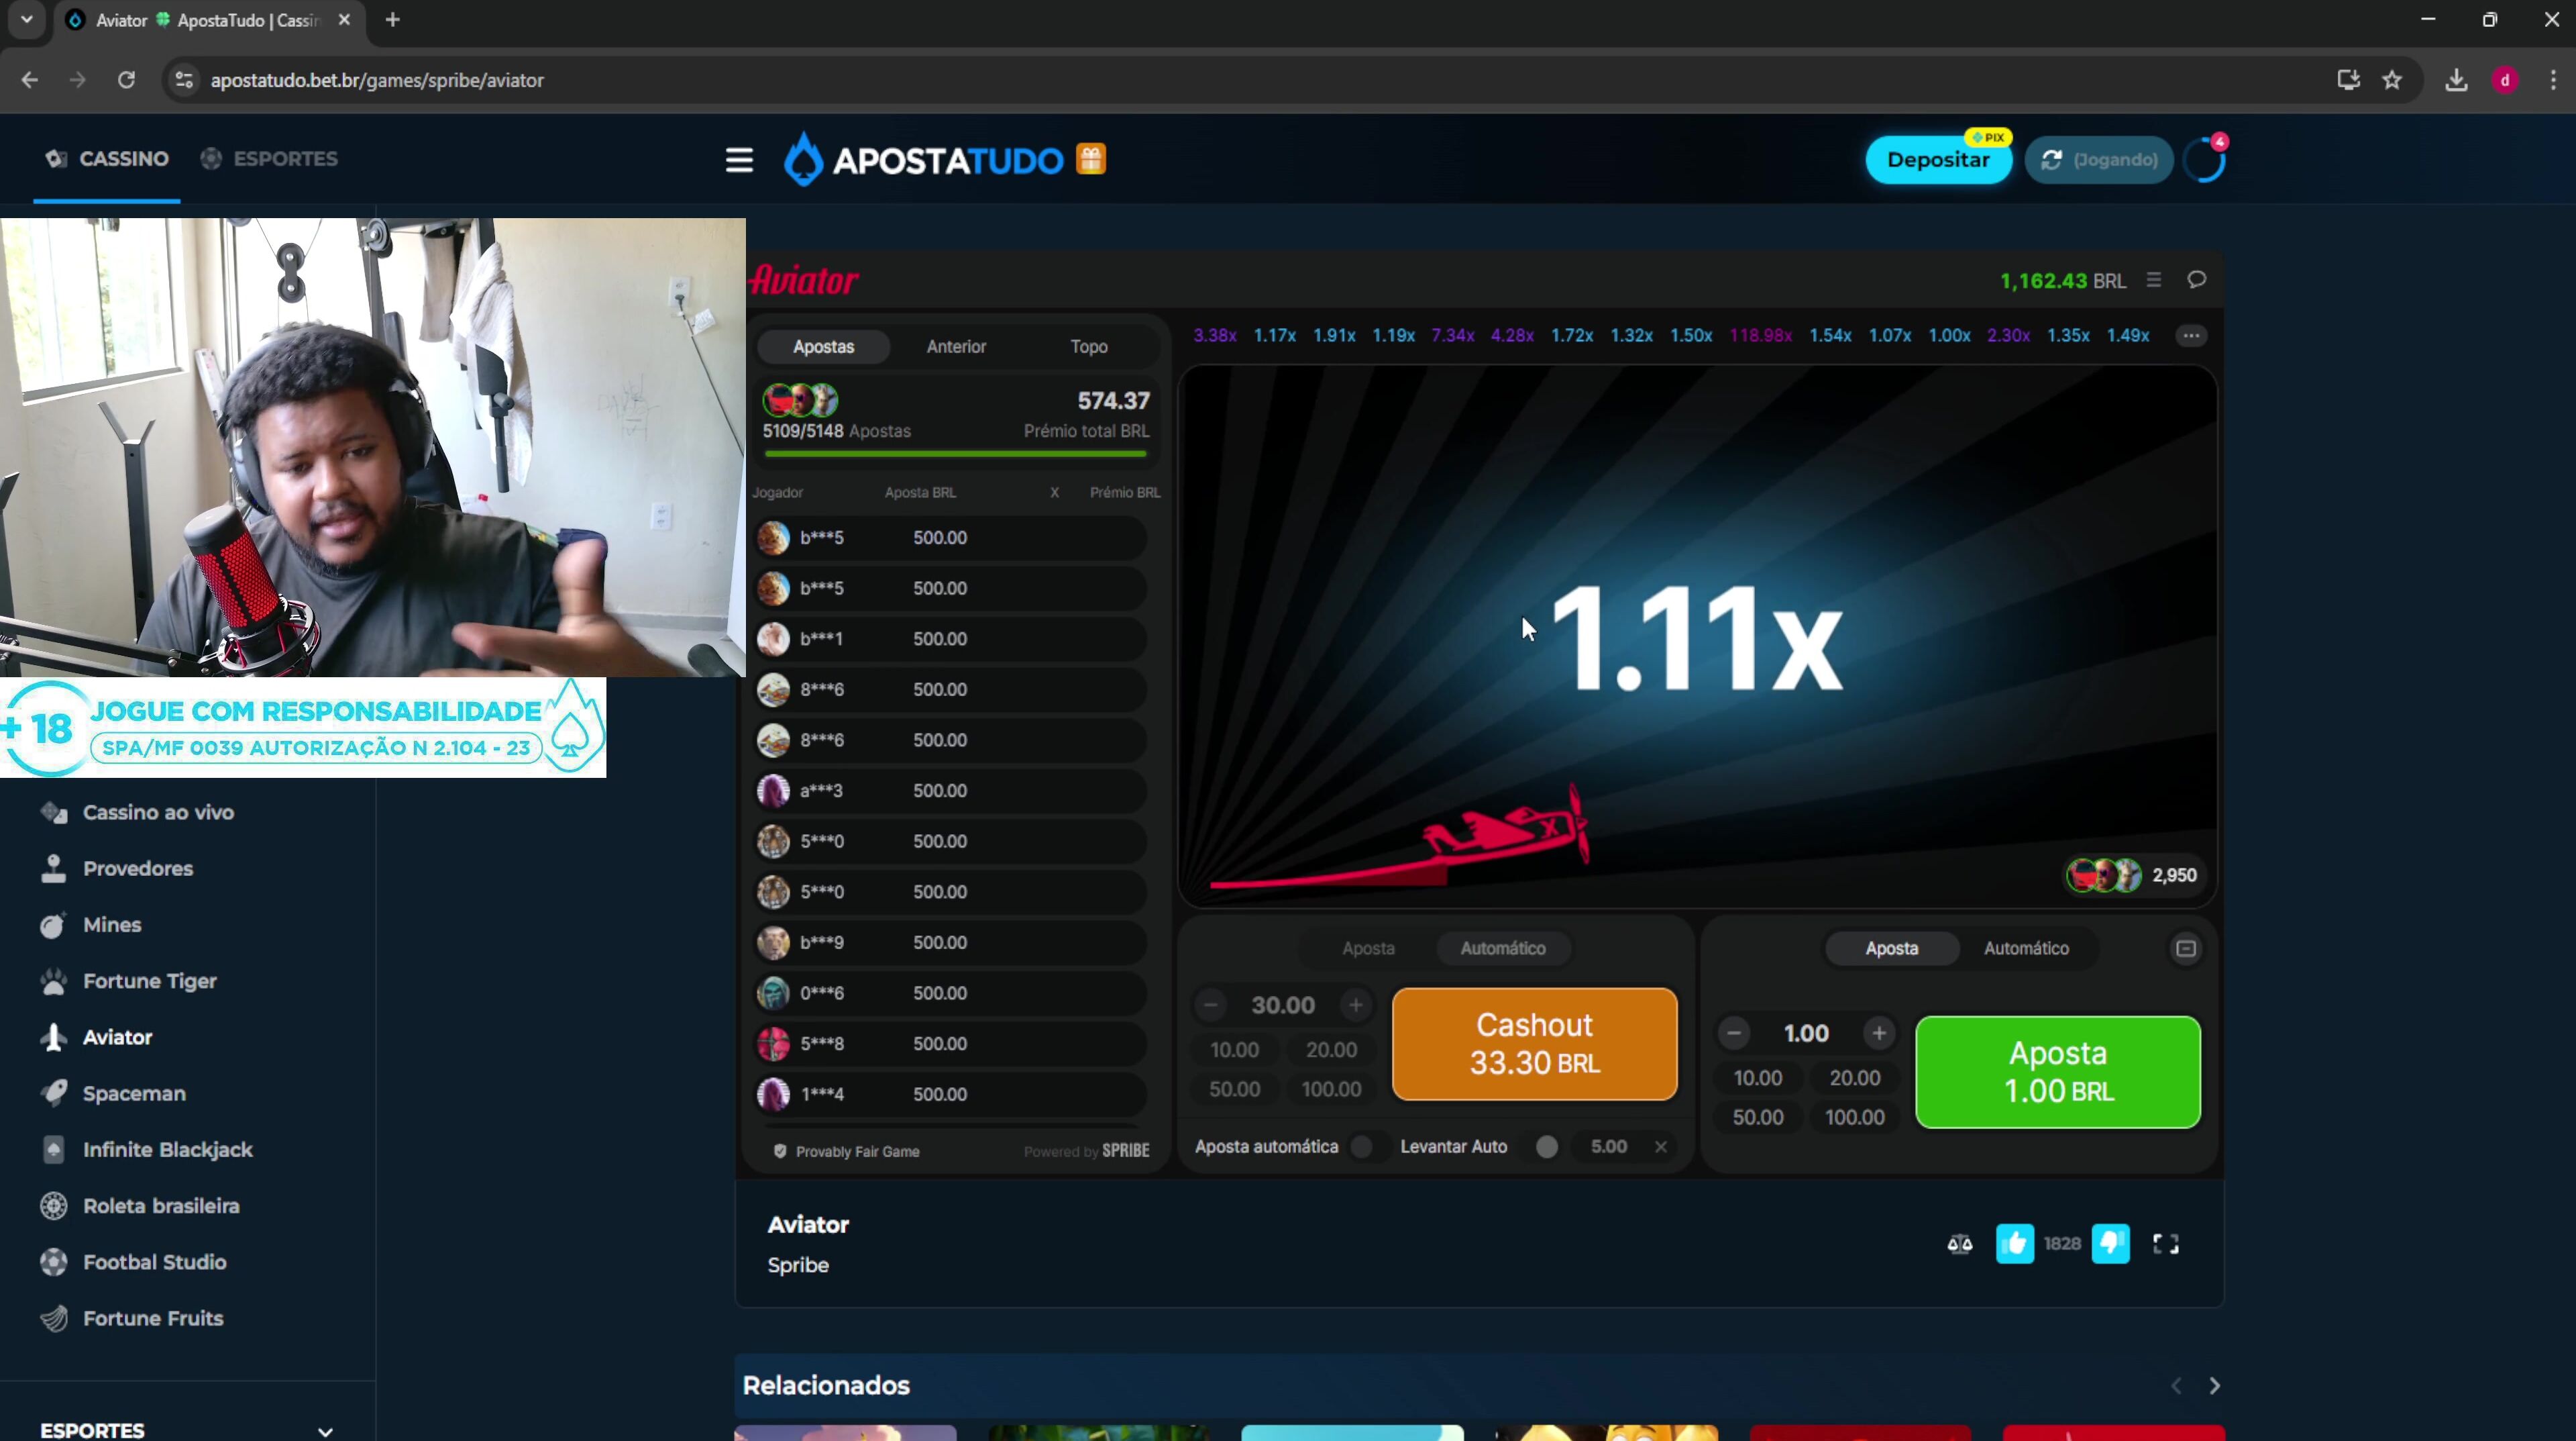The height and width of the screenshot is (1441, 2576).
Task: Clear the Levantar Auto 5.00 value
Action: (1661, 1147)
